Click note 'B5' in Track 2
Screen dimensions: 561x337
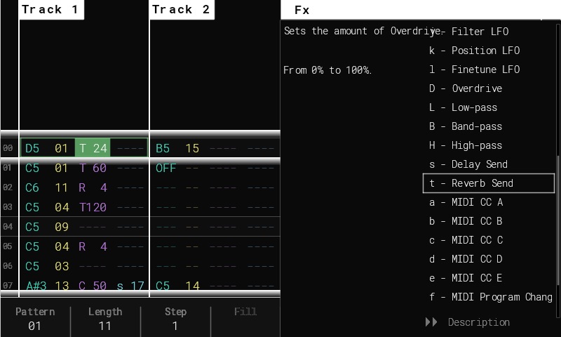[x=163, y=148]
